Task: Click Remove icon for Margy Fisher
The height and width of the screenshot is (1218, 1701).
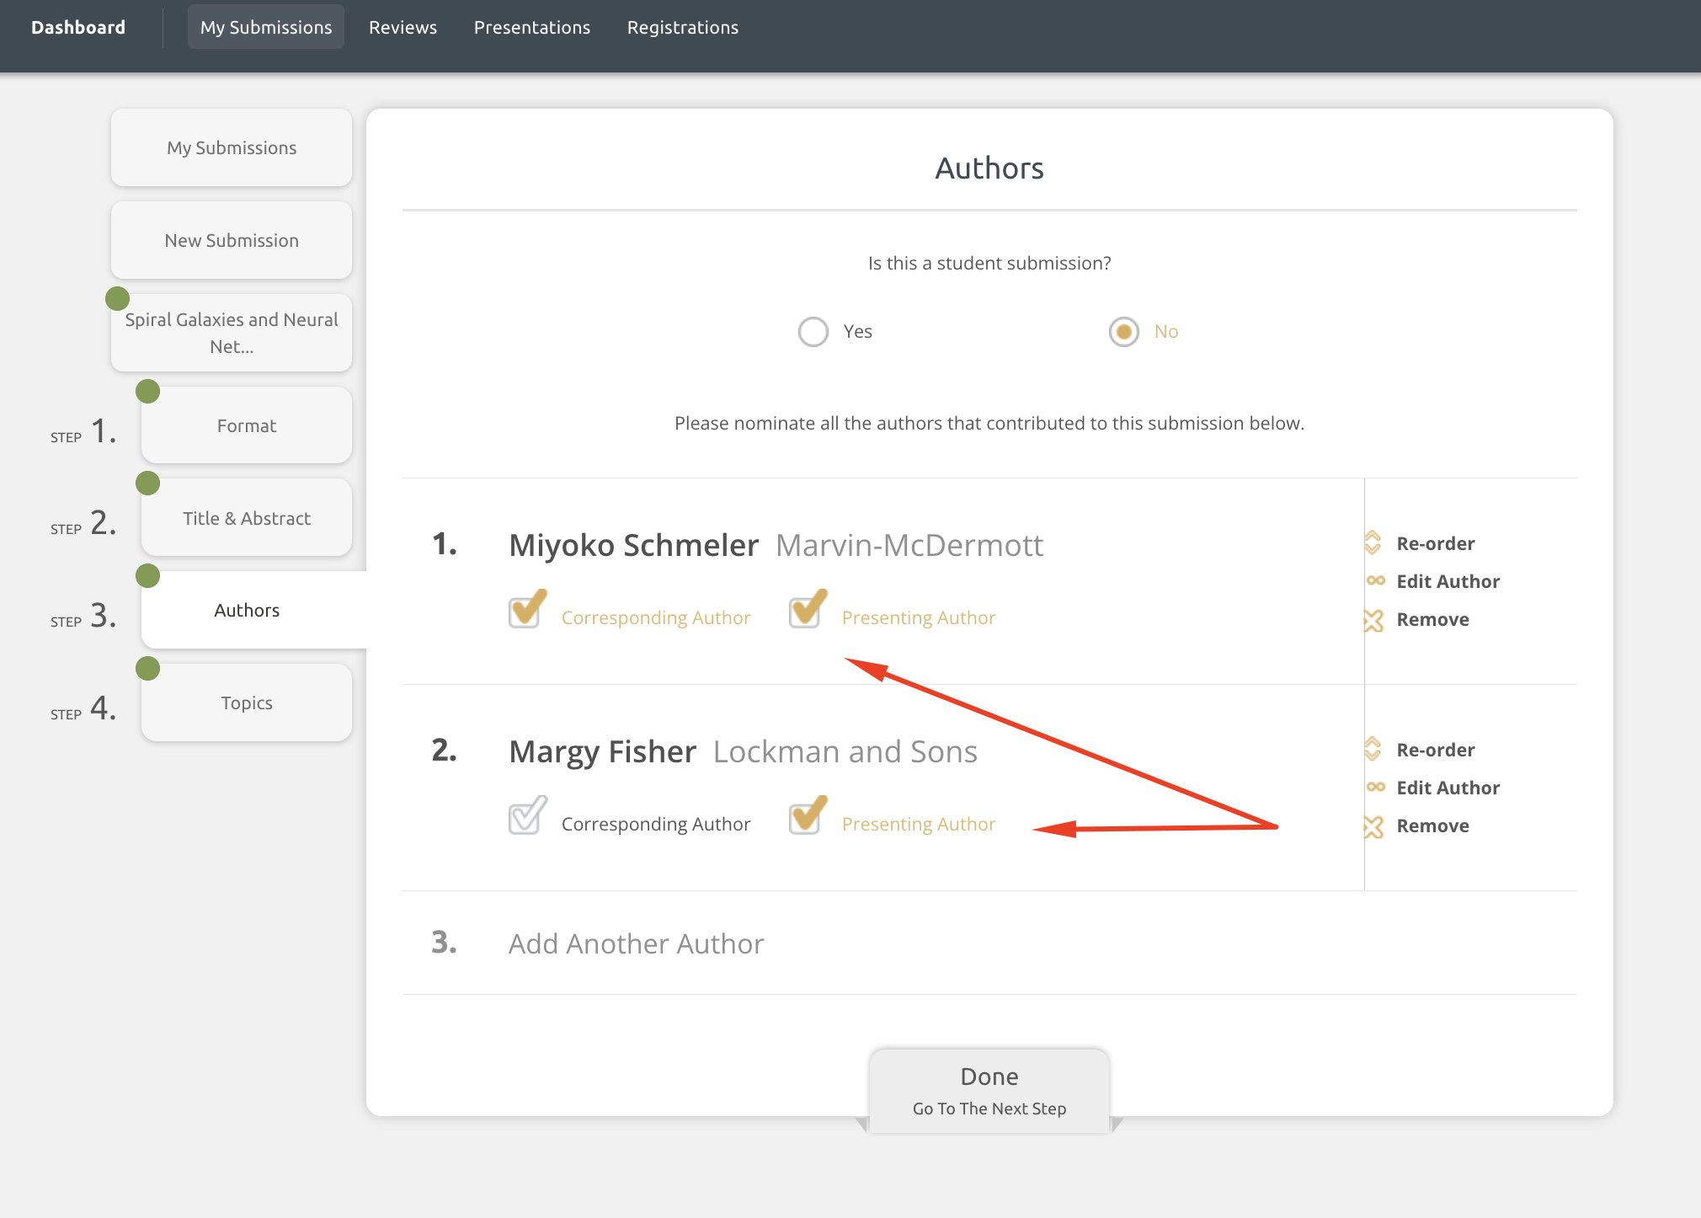Action: [x=1373, y=826]
